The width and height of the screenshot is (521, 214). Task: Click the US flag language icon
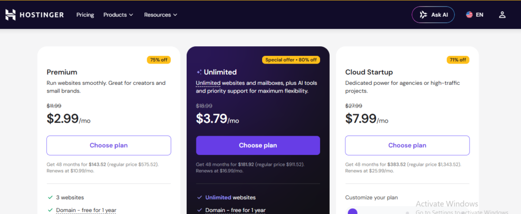pos(469,15)
